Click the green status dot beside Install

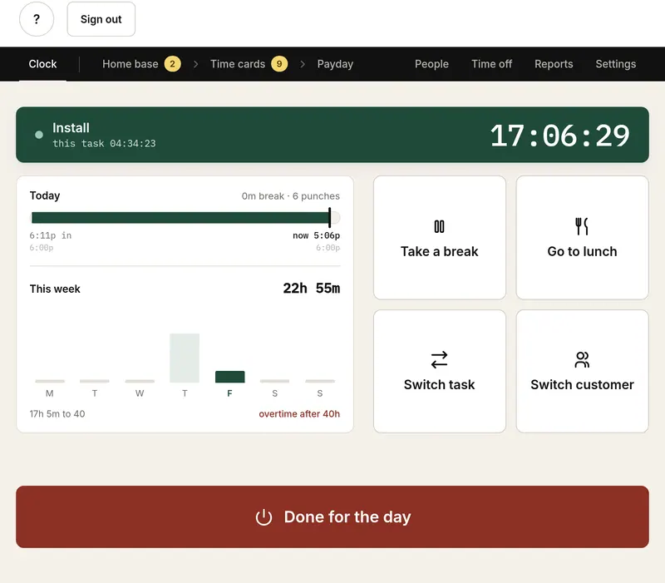(x=39, y=135)
